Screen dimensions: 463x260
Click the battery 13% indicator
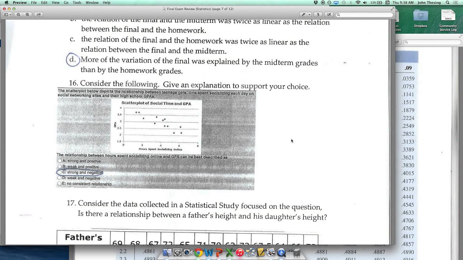(x=377, y=3)
